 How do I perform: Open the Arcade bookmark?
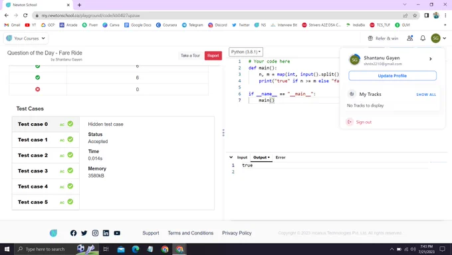[68, 25]
